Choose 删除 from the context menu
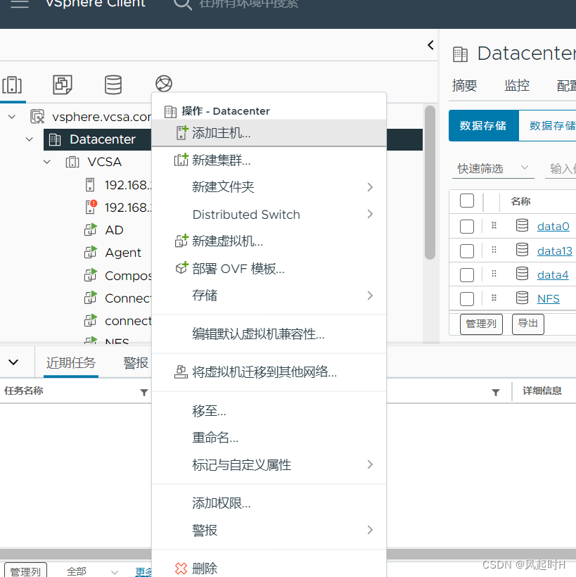The image size is (576, 577). pos(269,568)
